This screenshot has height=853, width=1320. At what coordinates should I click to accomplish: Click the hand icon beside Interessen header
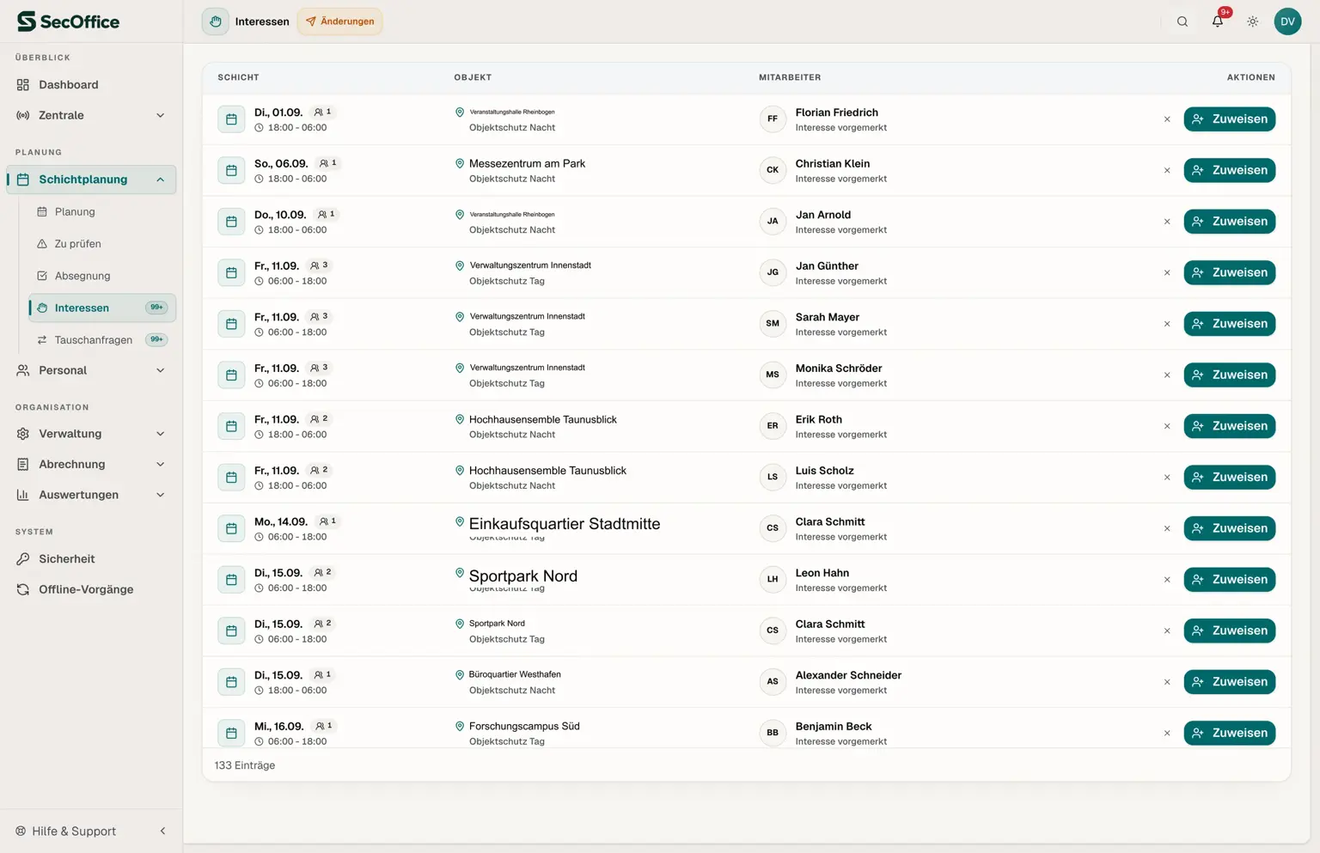coord(215,21)
